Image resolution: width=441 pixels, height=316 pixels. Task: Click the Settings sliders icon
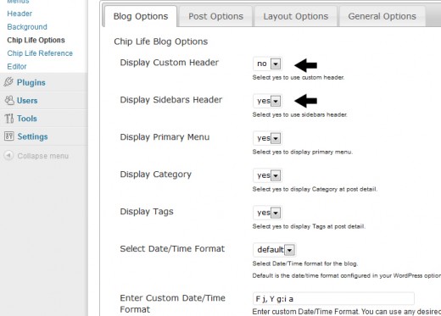point(9,136)
